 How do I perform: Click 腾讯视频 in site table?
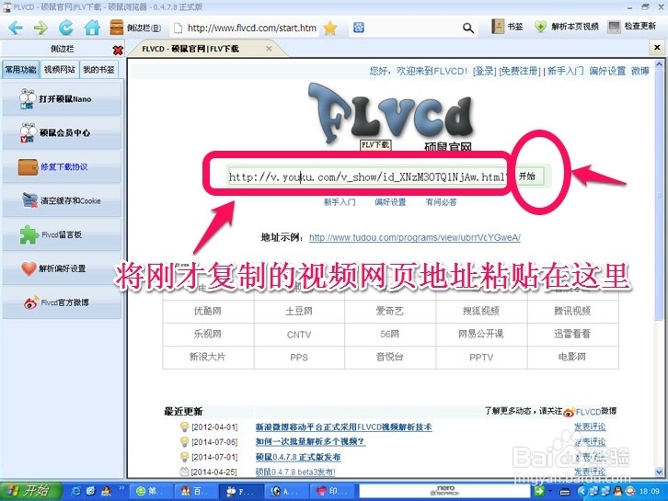[572, 311]
